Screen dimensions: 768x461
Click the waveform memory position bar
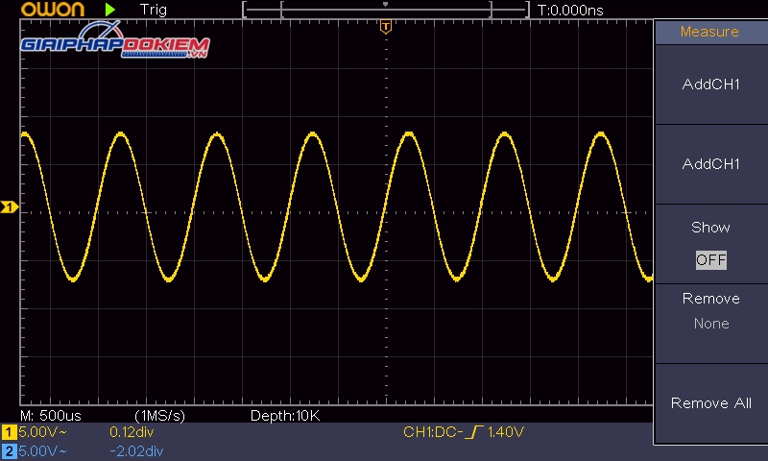[386, 10]
